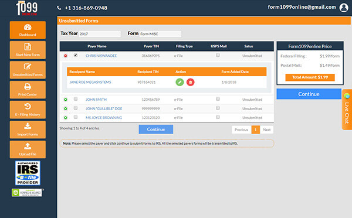Enable USPS Mail for John Smith
This screenshot has width=352, height=218.
218,99
